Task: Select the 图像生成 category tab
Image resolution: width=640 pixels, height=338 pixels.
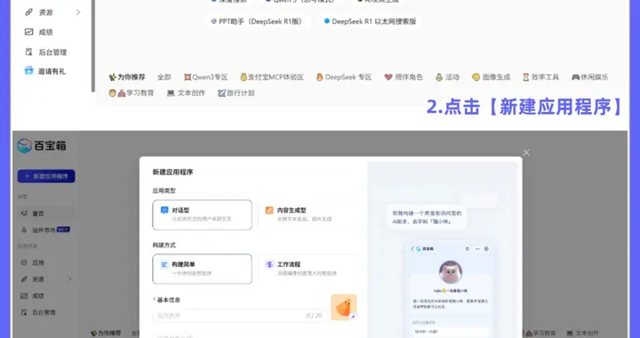Action: (x=491, y=76)
